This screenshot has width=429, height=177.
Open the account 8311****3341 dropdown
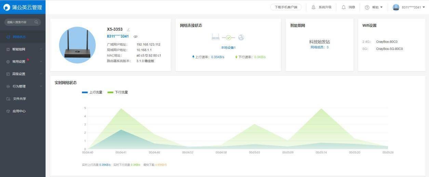(x=409, y=7)
